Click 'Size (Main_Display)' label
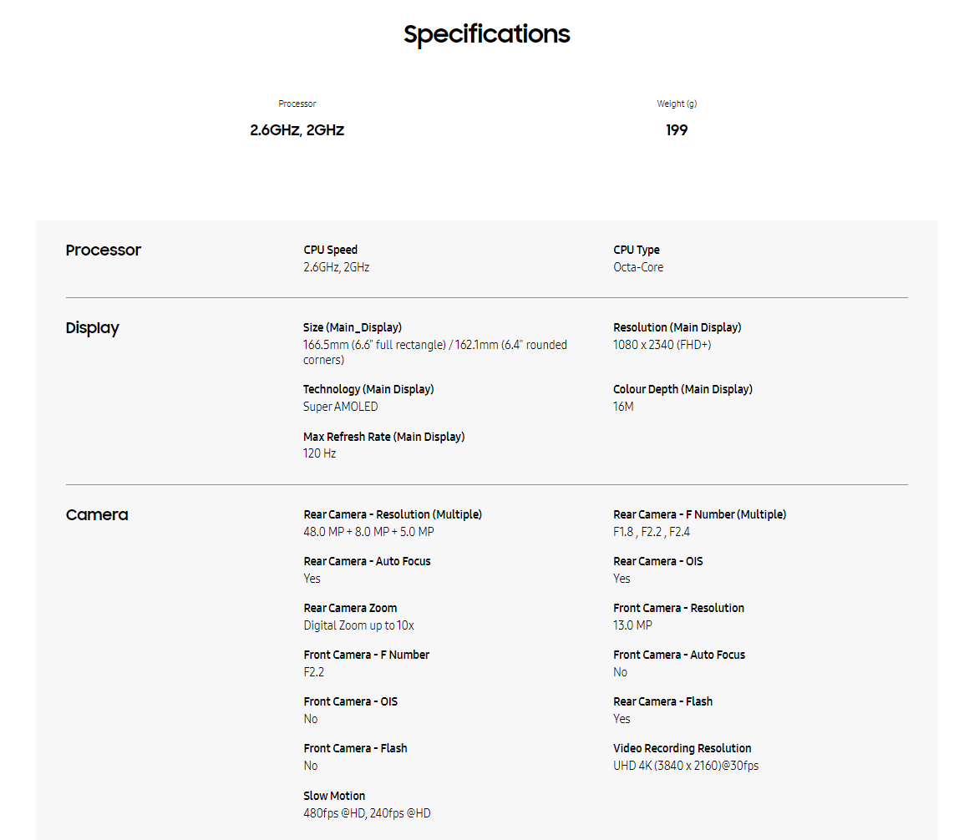Image resolution: width=959 pixels, height=840 pixels. click(x=353, y=327)
